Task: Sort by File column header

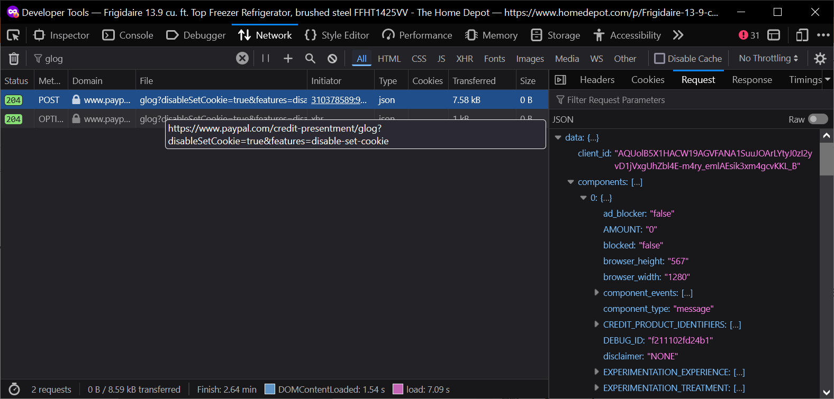Action: tap(221, 81)
